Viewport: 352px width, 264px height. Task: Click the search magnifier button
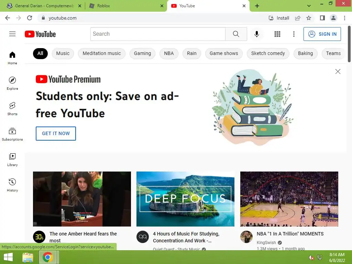coord(236,34)
